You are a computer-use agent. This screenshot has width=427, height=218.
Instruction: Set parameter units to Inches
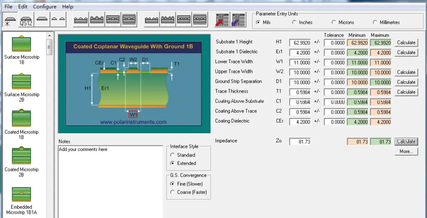[295, 22]
